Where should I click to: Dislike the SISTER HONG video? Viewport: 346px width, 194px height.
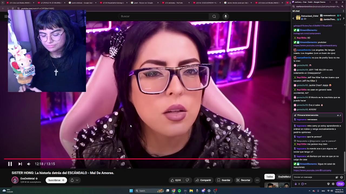click(x=187, y=180)
